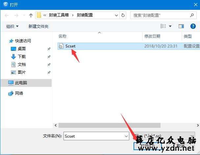The image size is (200, 155).
Task: Click pin icon next to 桌面
Action: click(49, 49)
